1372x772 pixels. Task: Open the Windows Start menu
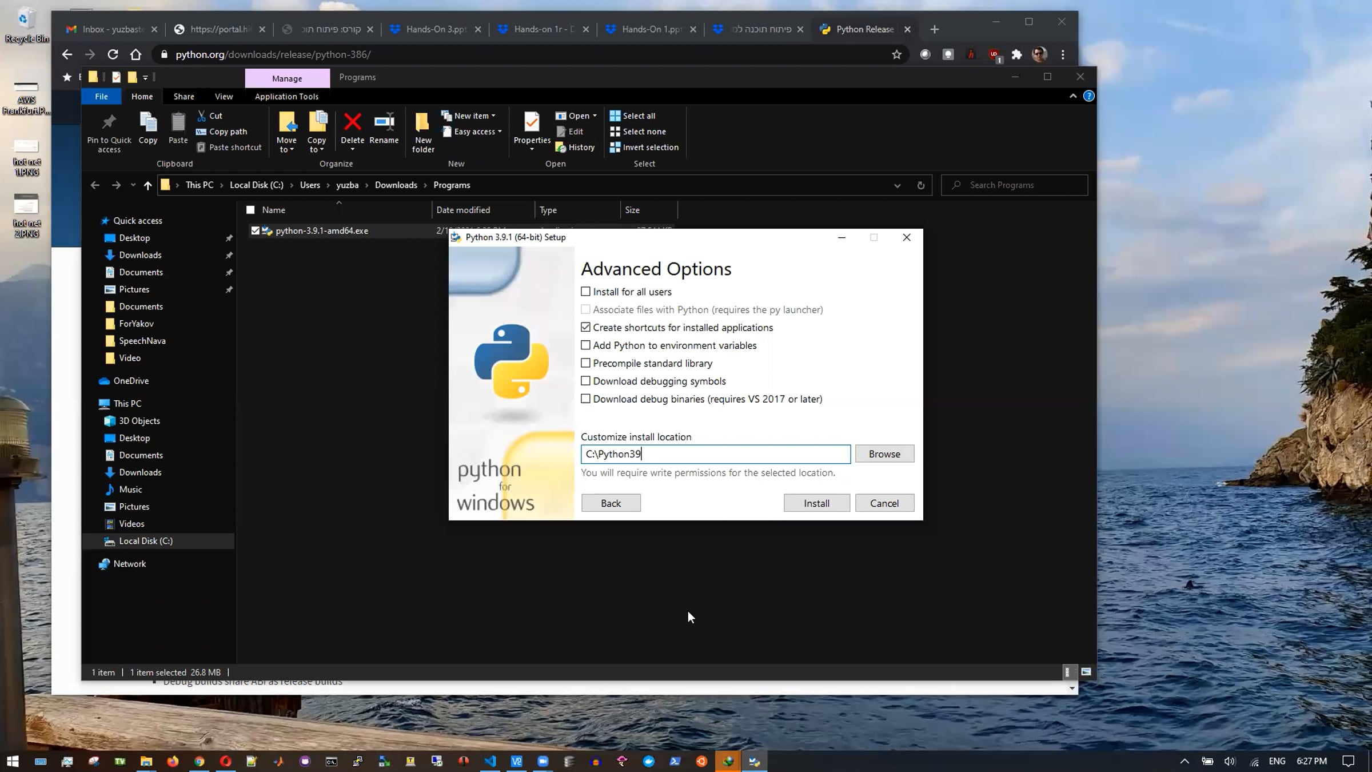tap(13, 761)
